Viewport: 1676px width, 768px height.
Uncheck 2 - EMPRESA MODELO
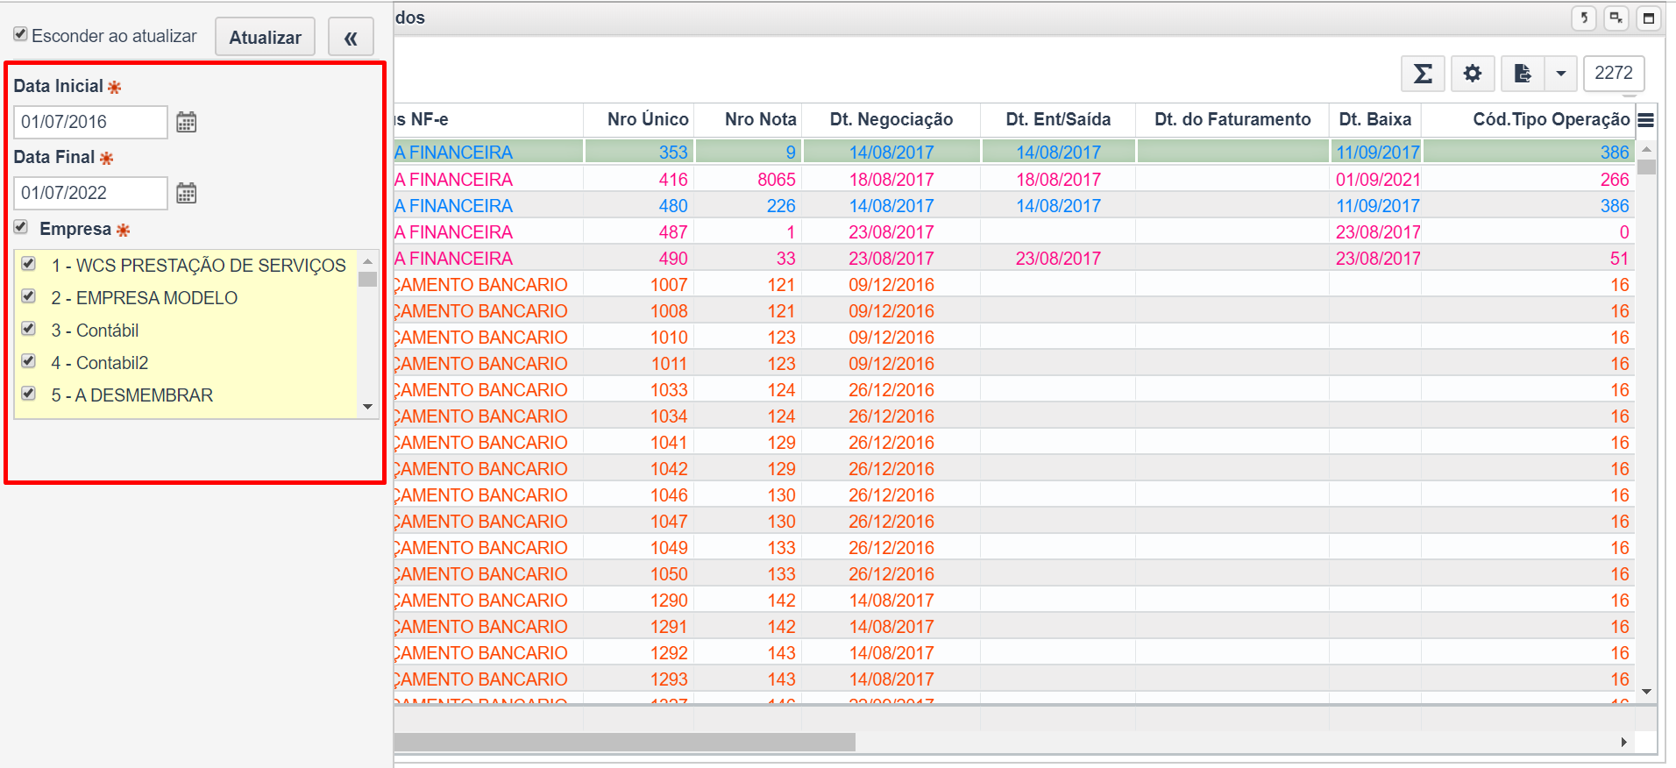coord(29,296)
